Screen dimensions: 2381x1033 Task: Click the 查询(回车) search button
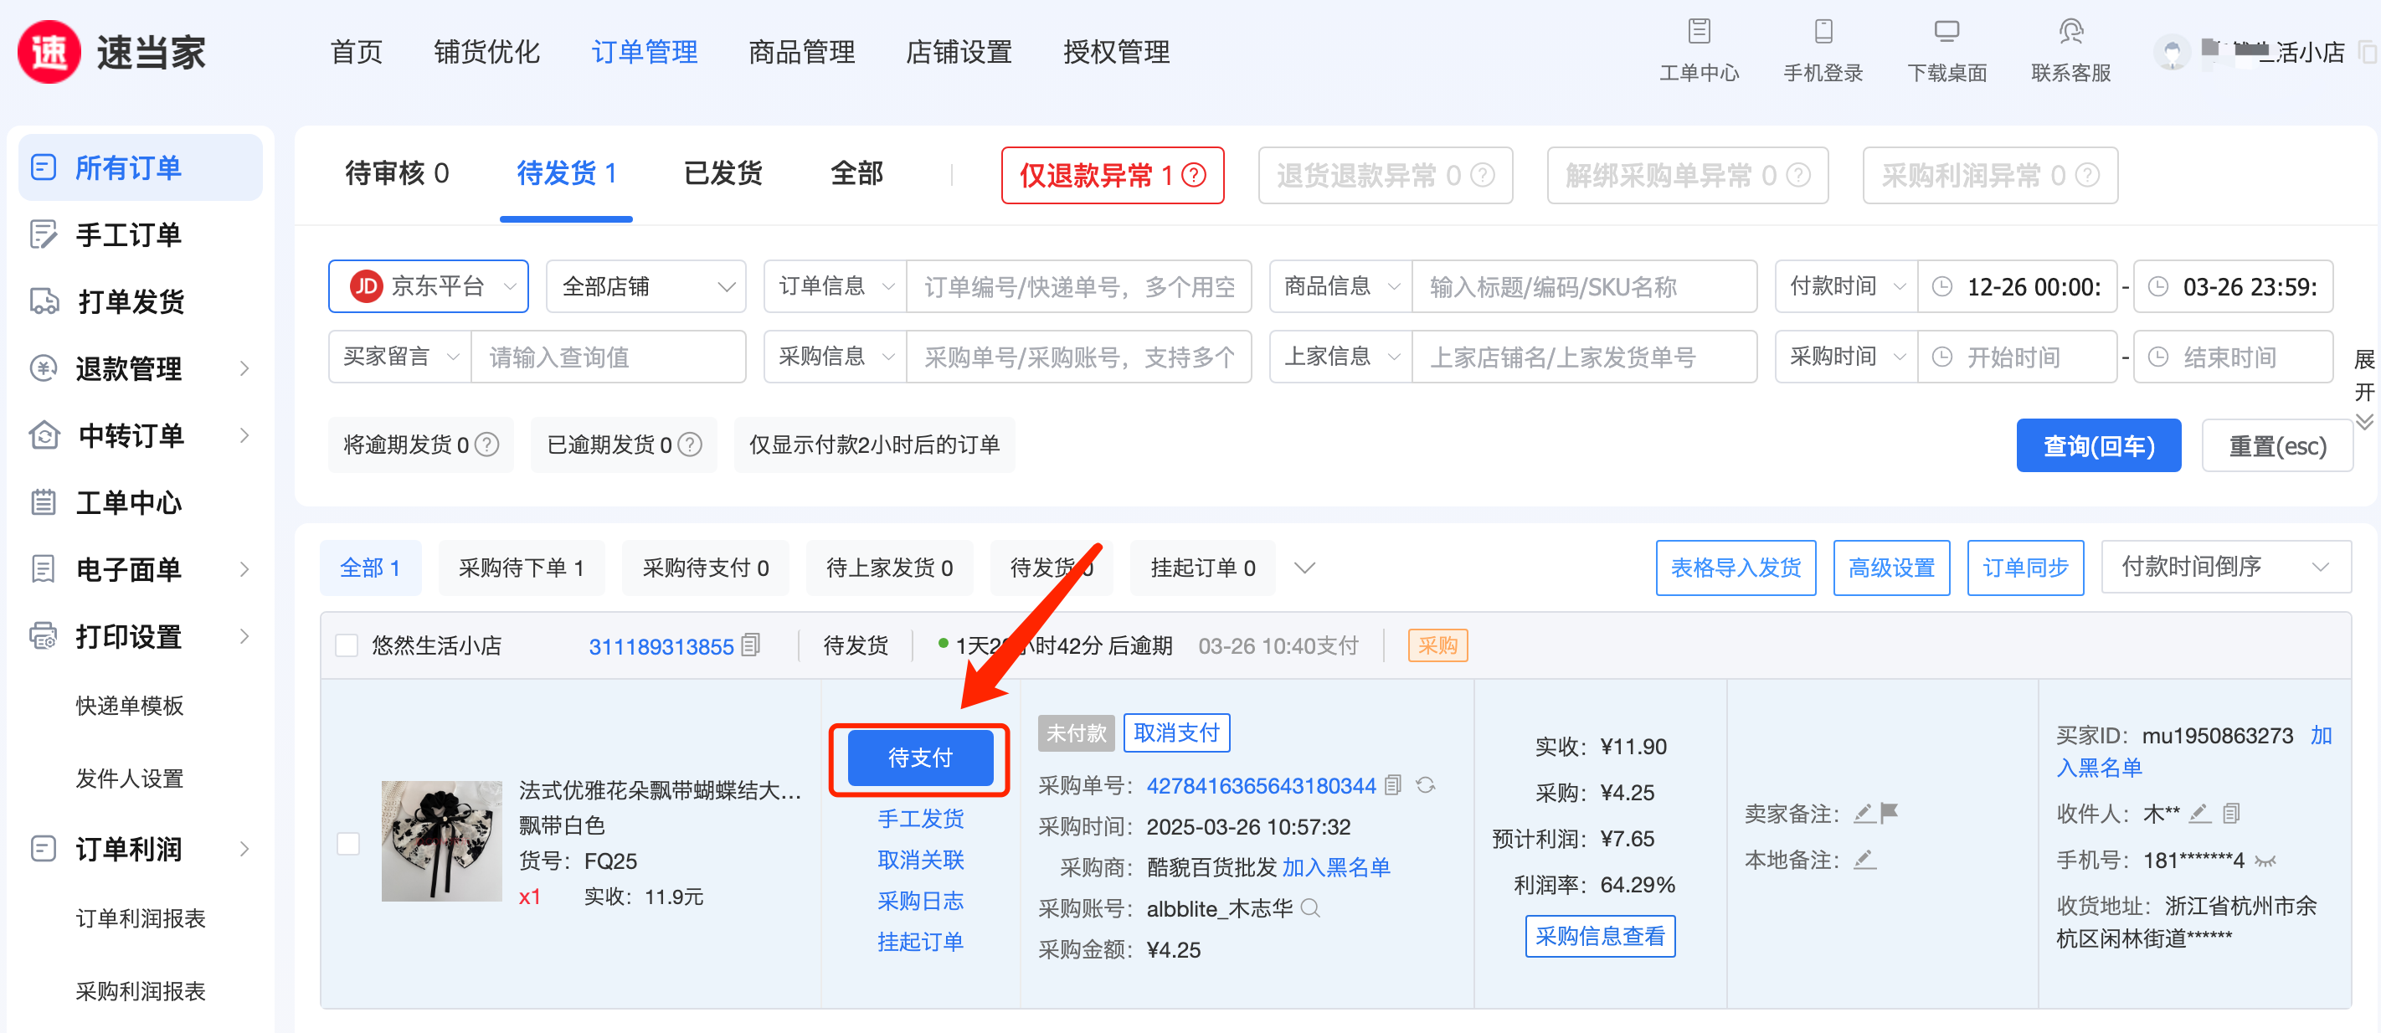pyautogui.click(x=2097, y=446)
